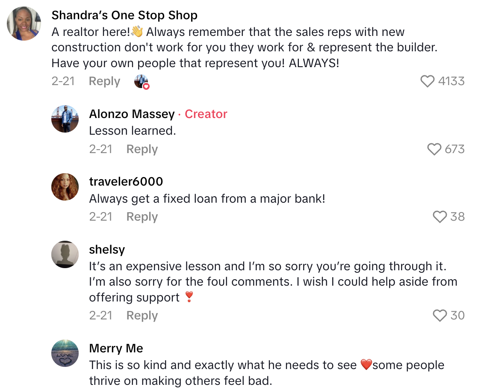
Task: Click the 4133 likes count
Action: coord(451,81)
